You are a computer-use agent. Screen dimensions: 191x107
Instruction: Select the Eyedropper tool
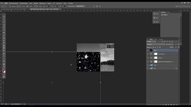[4, 30]
